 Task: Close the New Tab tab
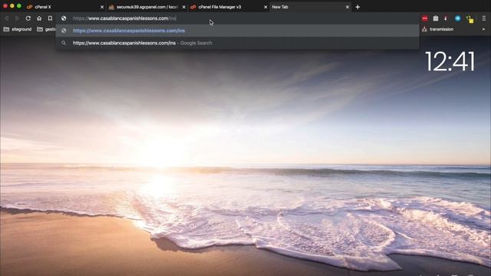pyautogui.click(x=348, y=7)
